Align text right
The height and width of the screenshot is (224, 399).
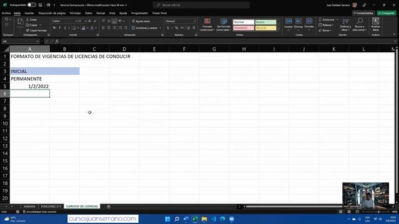coord(114,27)
